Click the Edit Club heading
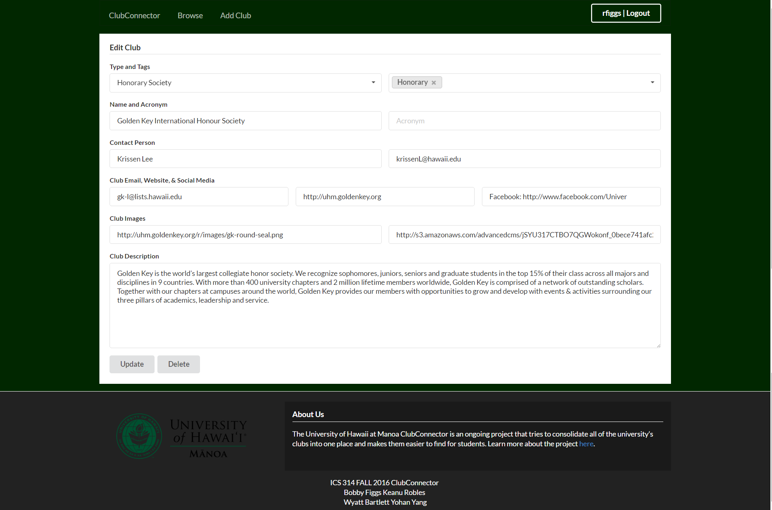 tap(125, 47)
